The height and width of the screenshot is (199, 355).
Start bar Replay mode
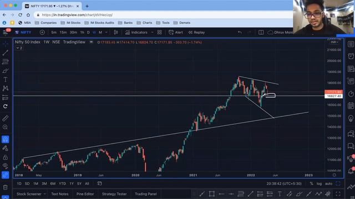[196, 32]
